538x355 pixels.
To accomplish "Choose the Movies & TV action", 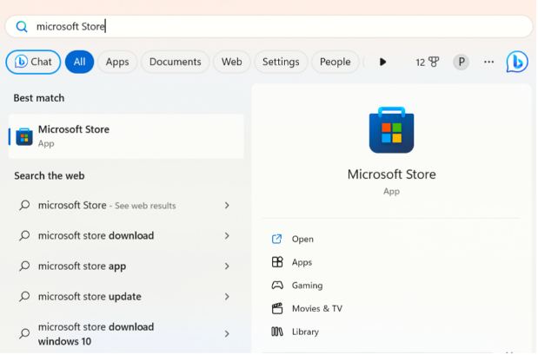I will pyautogui.click(x=317, y=309).
